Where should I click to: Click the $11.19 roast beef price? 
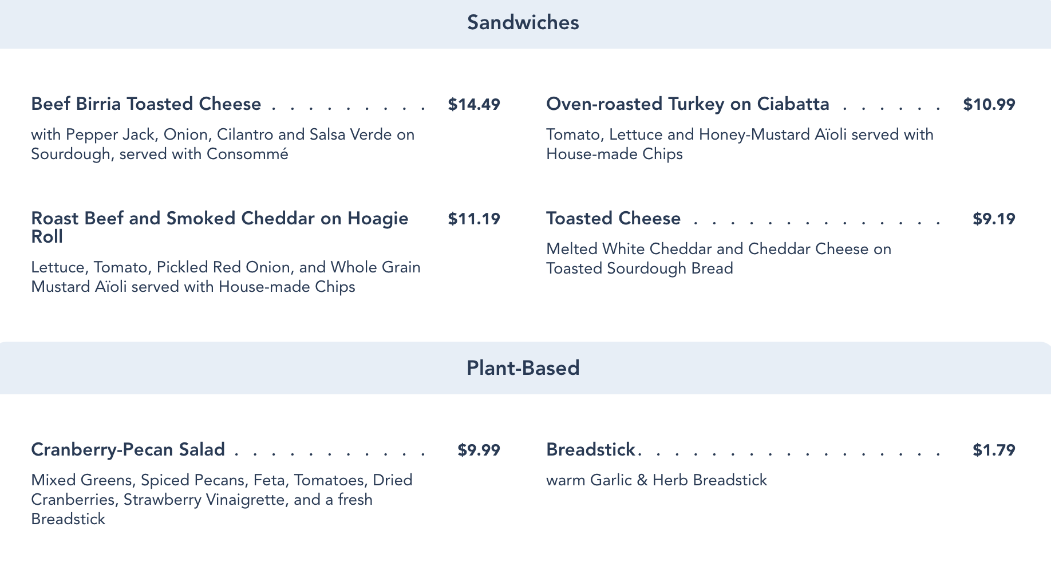tap(474, 219)
